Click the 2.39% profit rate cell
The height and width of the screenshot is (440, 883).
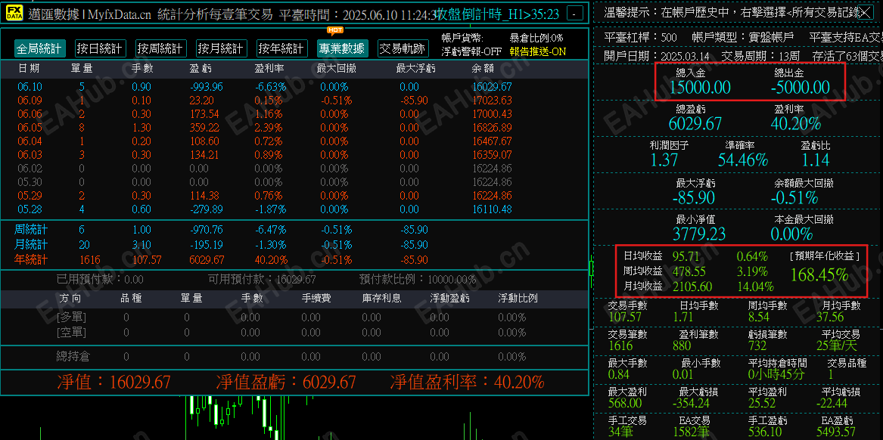point(269,128)
